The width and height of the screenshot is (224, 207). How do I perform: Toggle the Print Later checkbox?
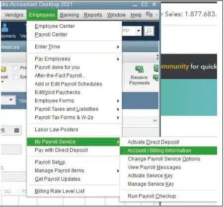[x=15, y=68]
